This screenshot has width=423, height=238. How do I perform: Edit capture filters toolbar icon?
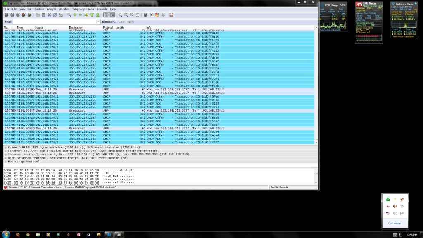(146, 15)
